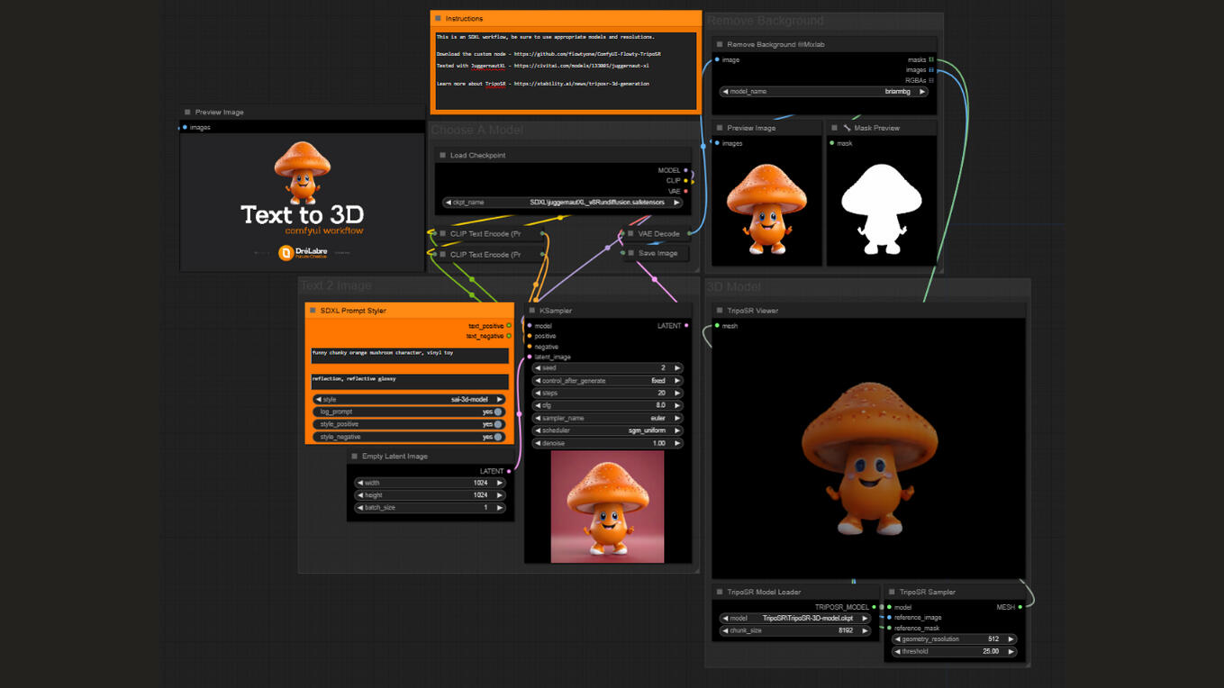Collapse the Load Checkpoint node title dot
The width and height of the screenshot is (1224, 688).
click(442, 156)
